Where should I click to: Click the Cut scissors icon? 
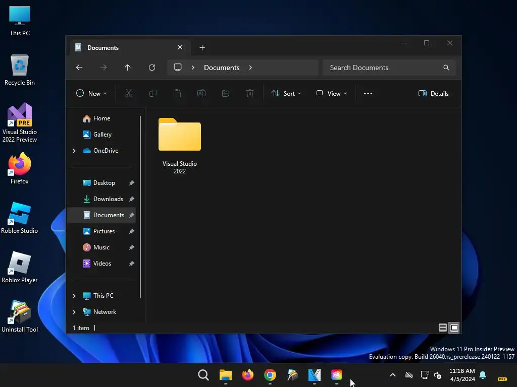[129, 93]
